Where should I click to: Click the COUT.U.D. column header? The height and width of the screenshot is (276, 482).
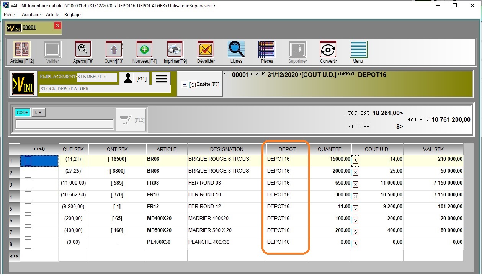[x=377, y=149]
